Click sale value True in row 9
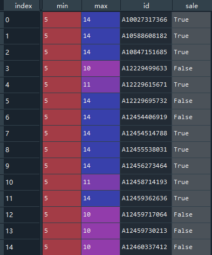This screenshot has width=212, height=255. [x=191, y=166]
